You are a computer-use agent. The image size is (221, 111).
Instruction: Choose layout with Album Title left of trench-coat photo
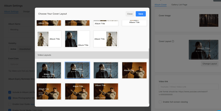coord(106,39)
